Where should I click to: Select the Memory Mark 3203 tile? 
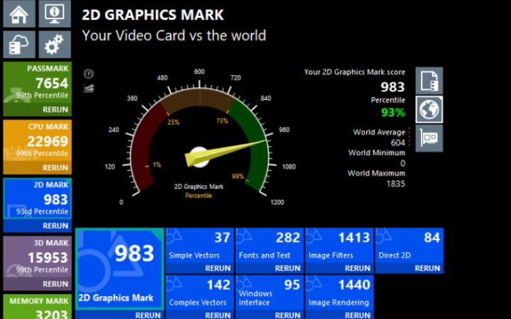point(38,307)
